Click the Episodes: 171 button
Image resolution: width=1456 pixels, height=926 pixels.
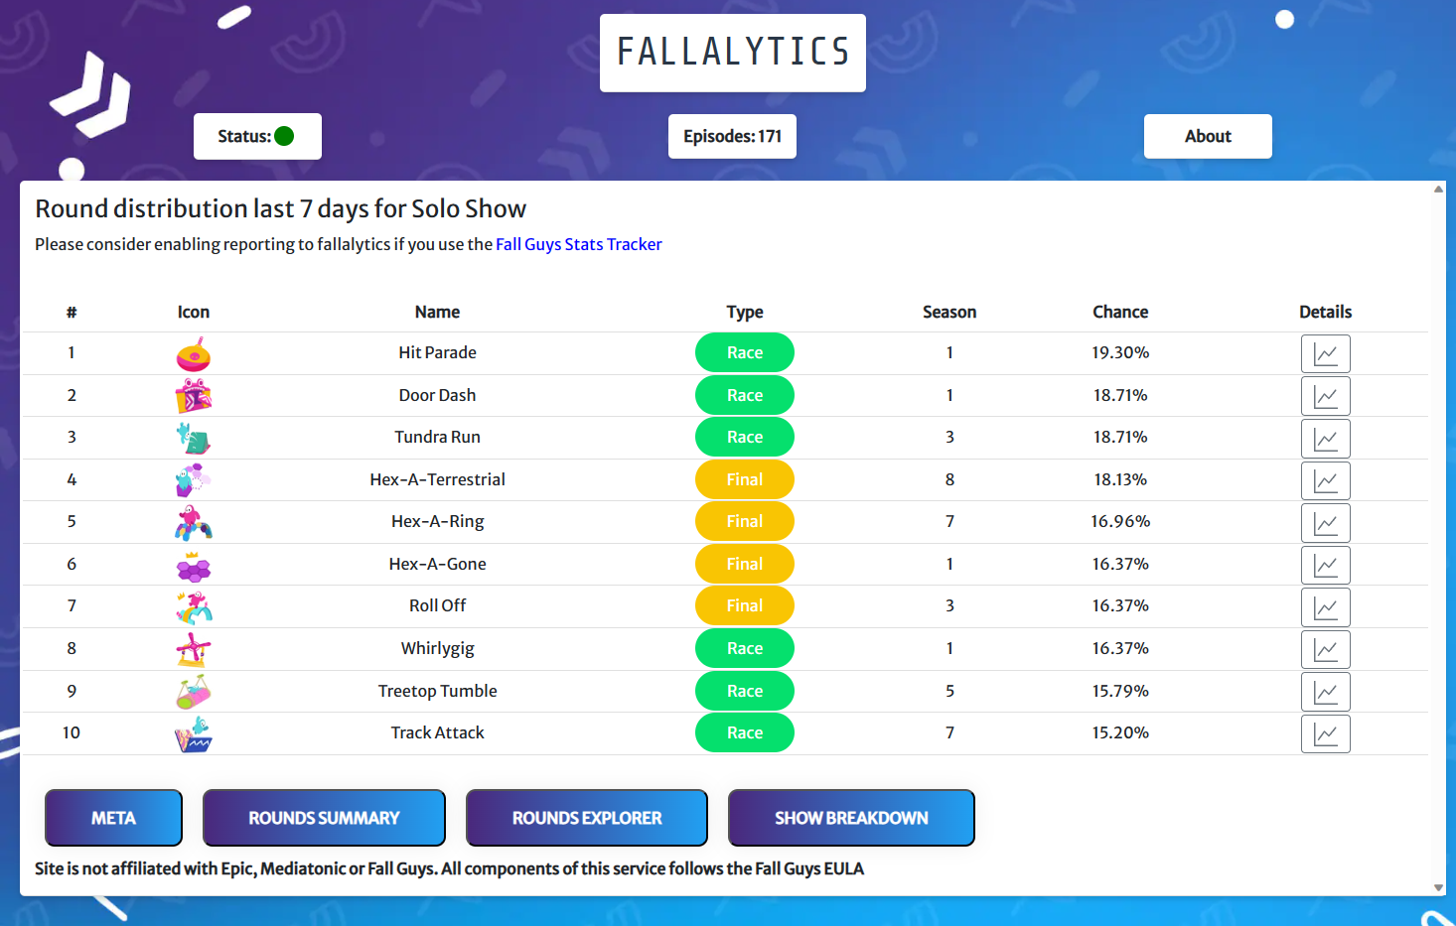click(732, 136)
